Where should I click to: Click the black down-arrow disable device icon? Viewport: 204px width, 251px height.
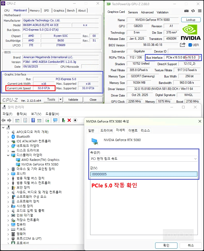click(x=75, y=120)
